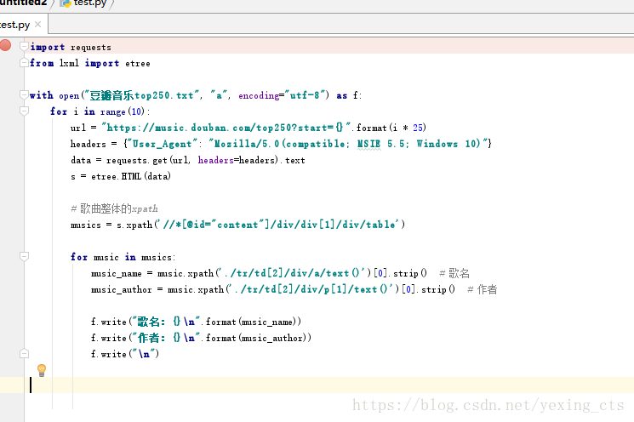Click the 豆瓣音乐top250.txt filename string
The height and width of the screenshot is (422, 634).
tap(141, 95)
